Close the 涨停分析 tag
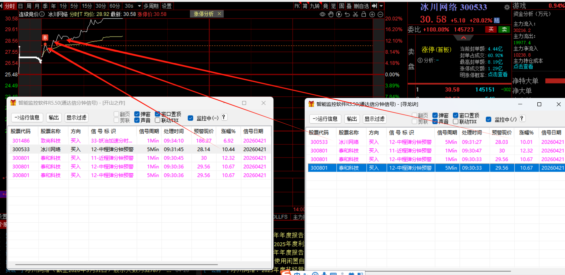 tap(219, 14)
